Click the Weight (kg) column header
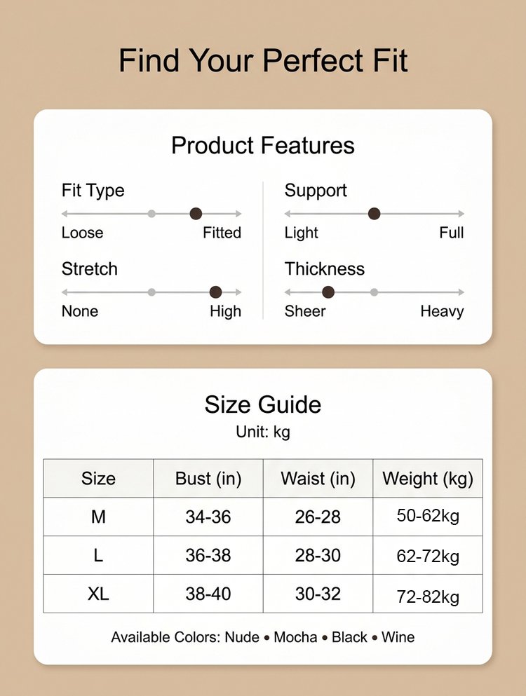This screenshot has height=696, width=526. tap(428, 479)
